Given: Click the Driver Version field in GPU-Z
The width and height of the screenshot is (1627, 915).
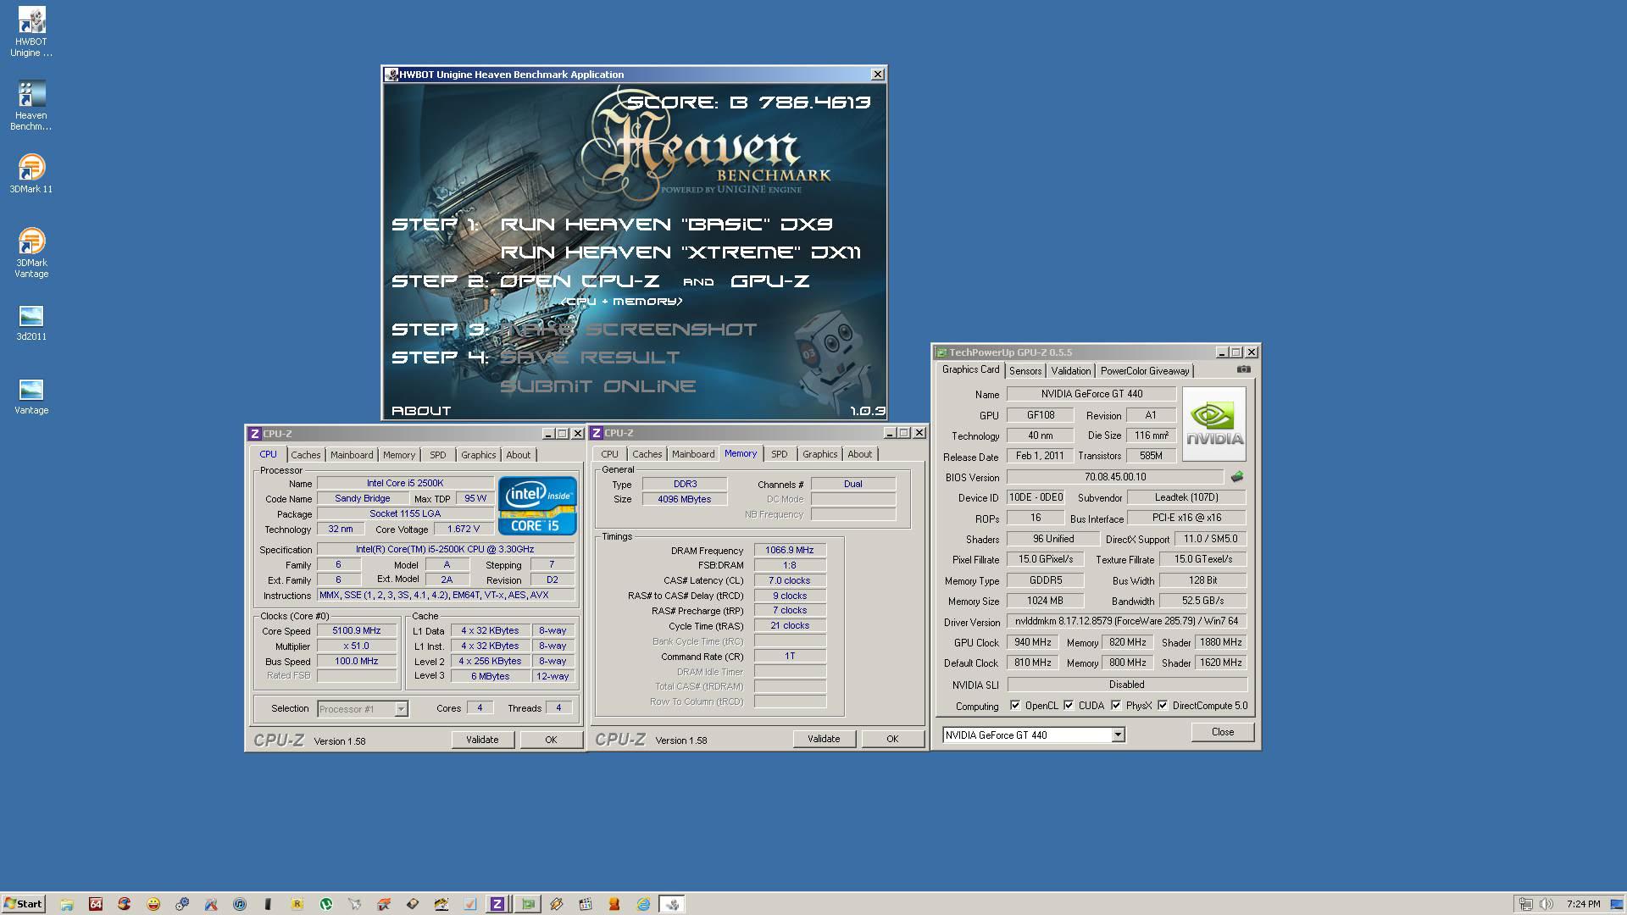Looking at the screenshot, I should coord(1127,621).
